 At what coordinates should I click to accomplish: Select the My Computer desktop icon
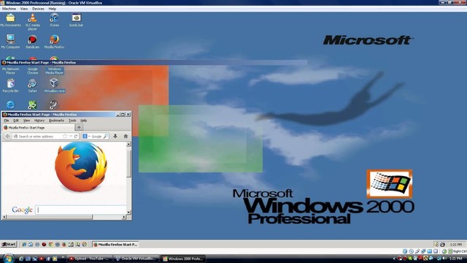point(10,42)
